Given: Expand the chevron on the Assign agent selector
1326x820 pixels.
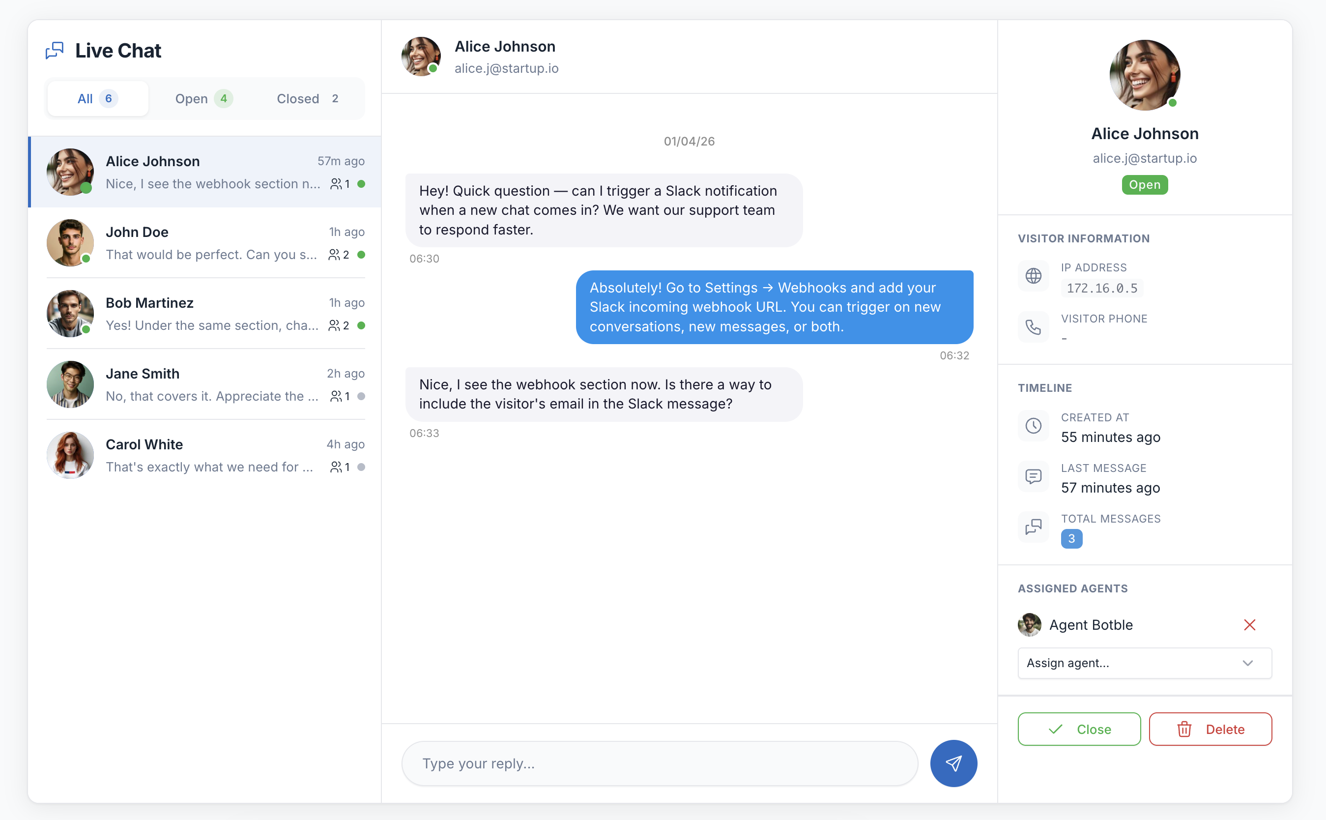Looking at the screenshot, I should coord(1248,663).
